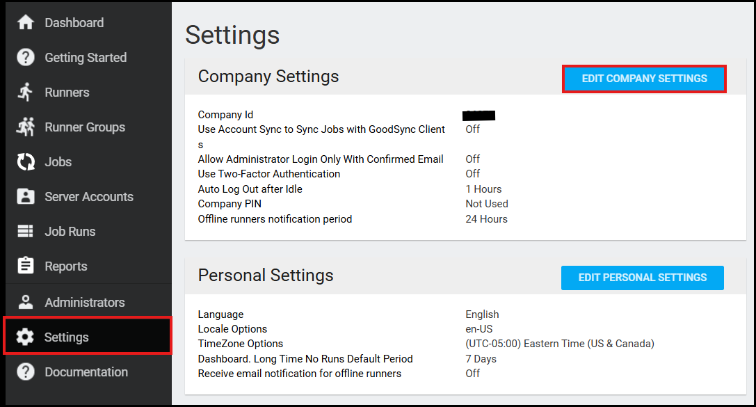Open Jobs using the circular sync icon
The height and width of the screenshot is (407, 756).
click(25, 161)
